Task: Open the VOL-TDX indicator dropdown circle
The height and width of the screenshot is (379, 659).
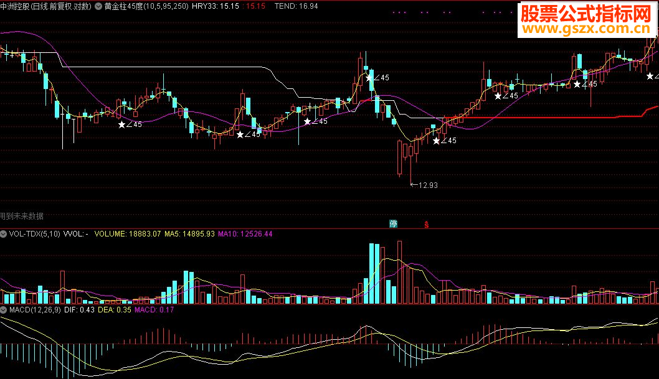Action: [3, 234]
